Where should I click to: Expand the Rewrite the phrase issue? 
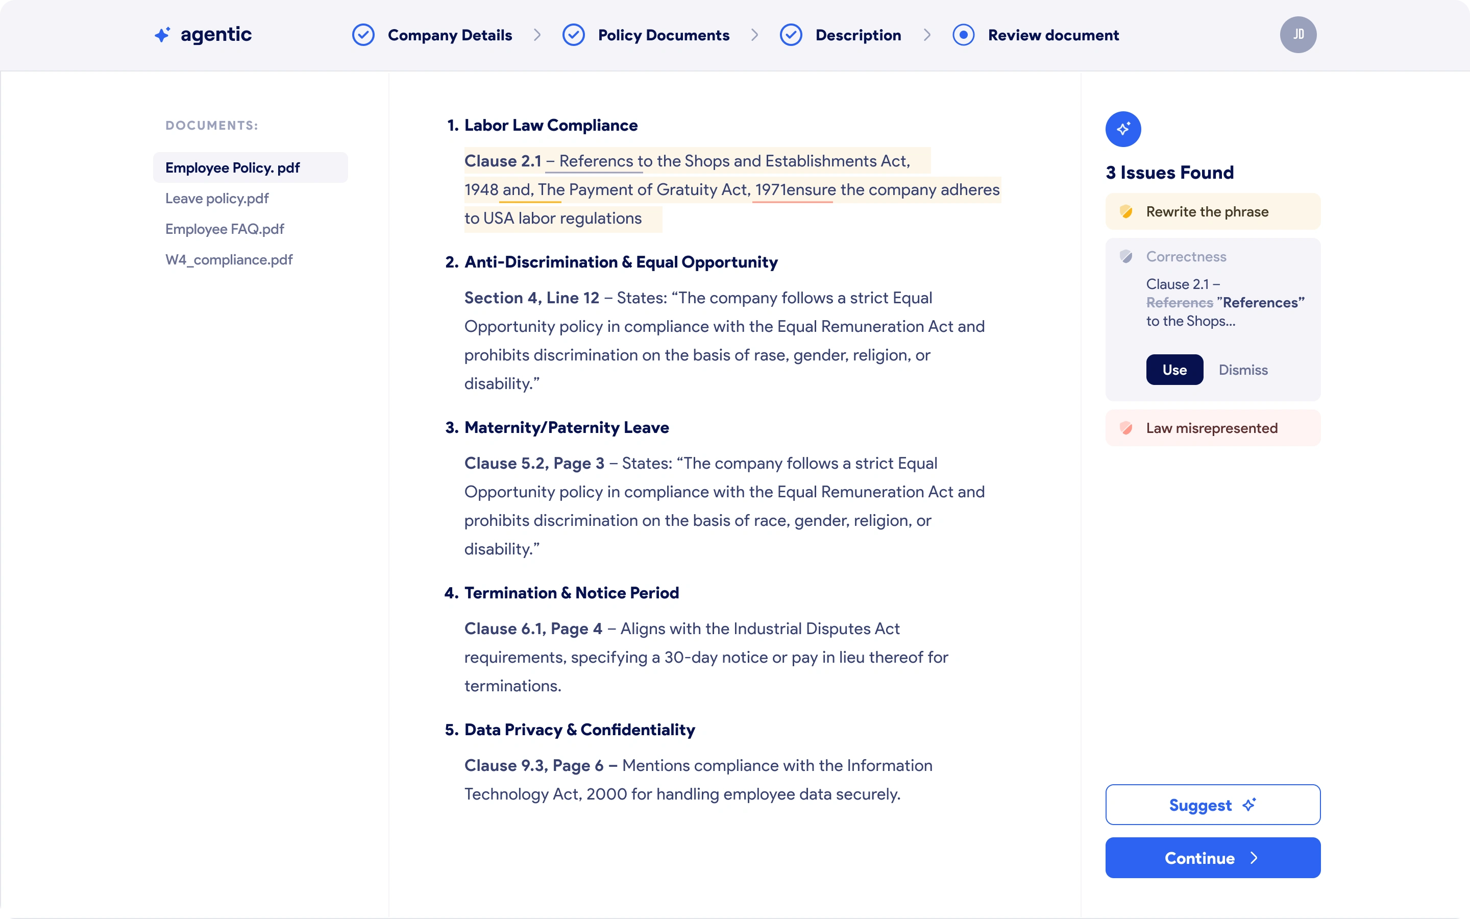[x=1207, y=211]
